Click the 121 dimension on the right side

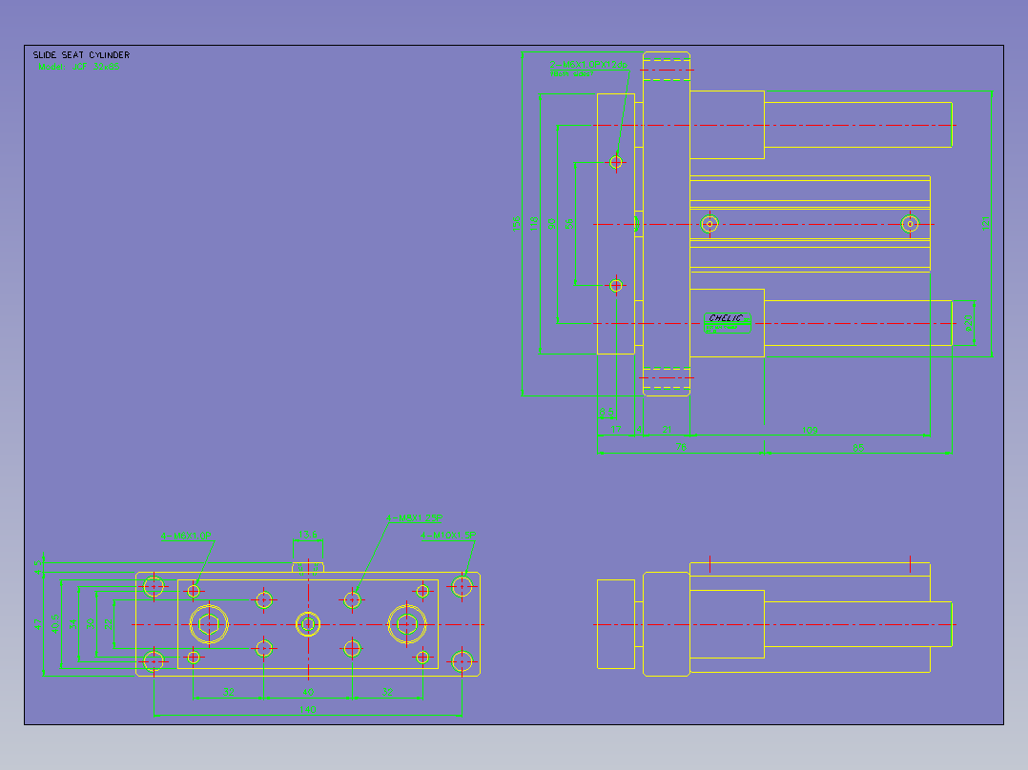pos(985,223)
